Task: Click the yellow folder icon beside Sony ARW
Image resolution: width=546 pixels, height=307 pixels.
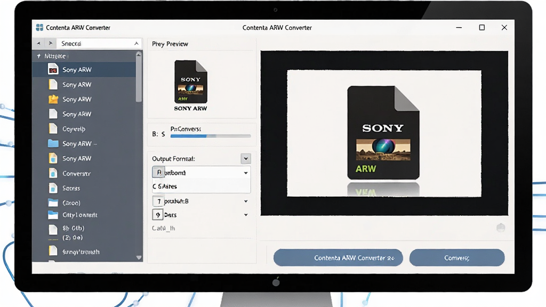Action: coord(53,99)
